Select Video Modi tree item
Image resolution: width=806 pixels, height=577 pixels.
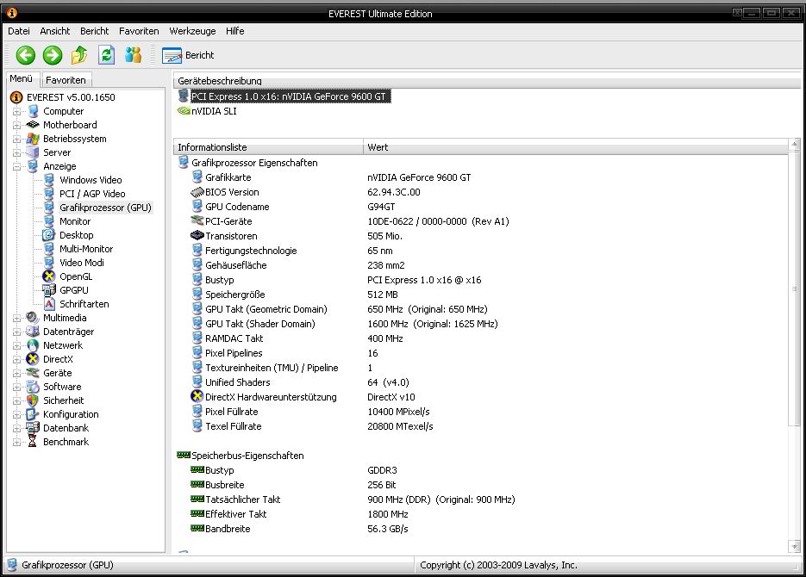pos(82,263)
